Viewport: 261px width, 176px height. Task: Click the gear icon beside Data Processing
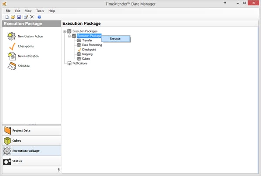[x=79, y=45]
